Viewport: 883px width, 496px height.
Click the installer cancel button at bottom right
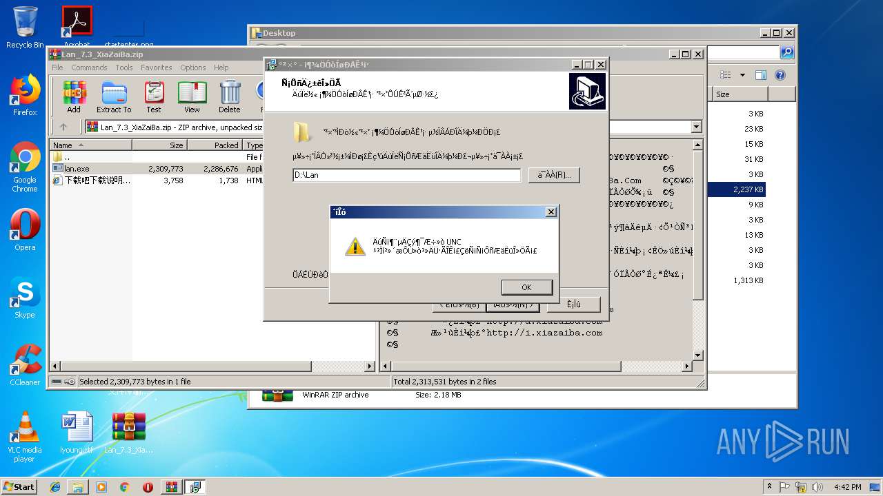coord(574,304)
